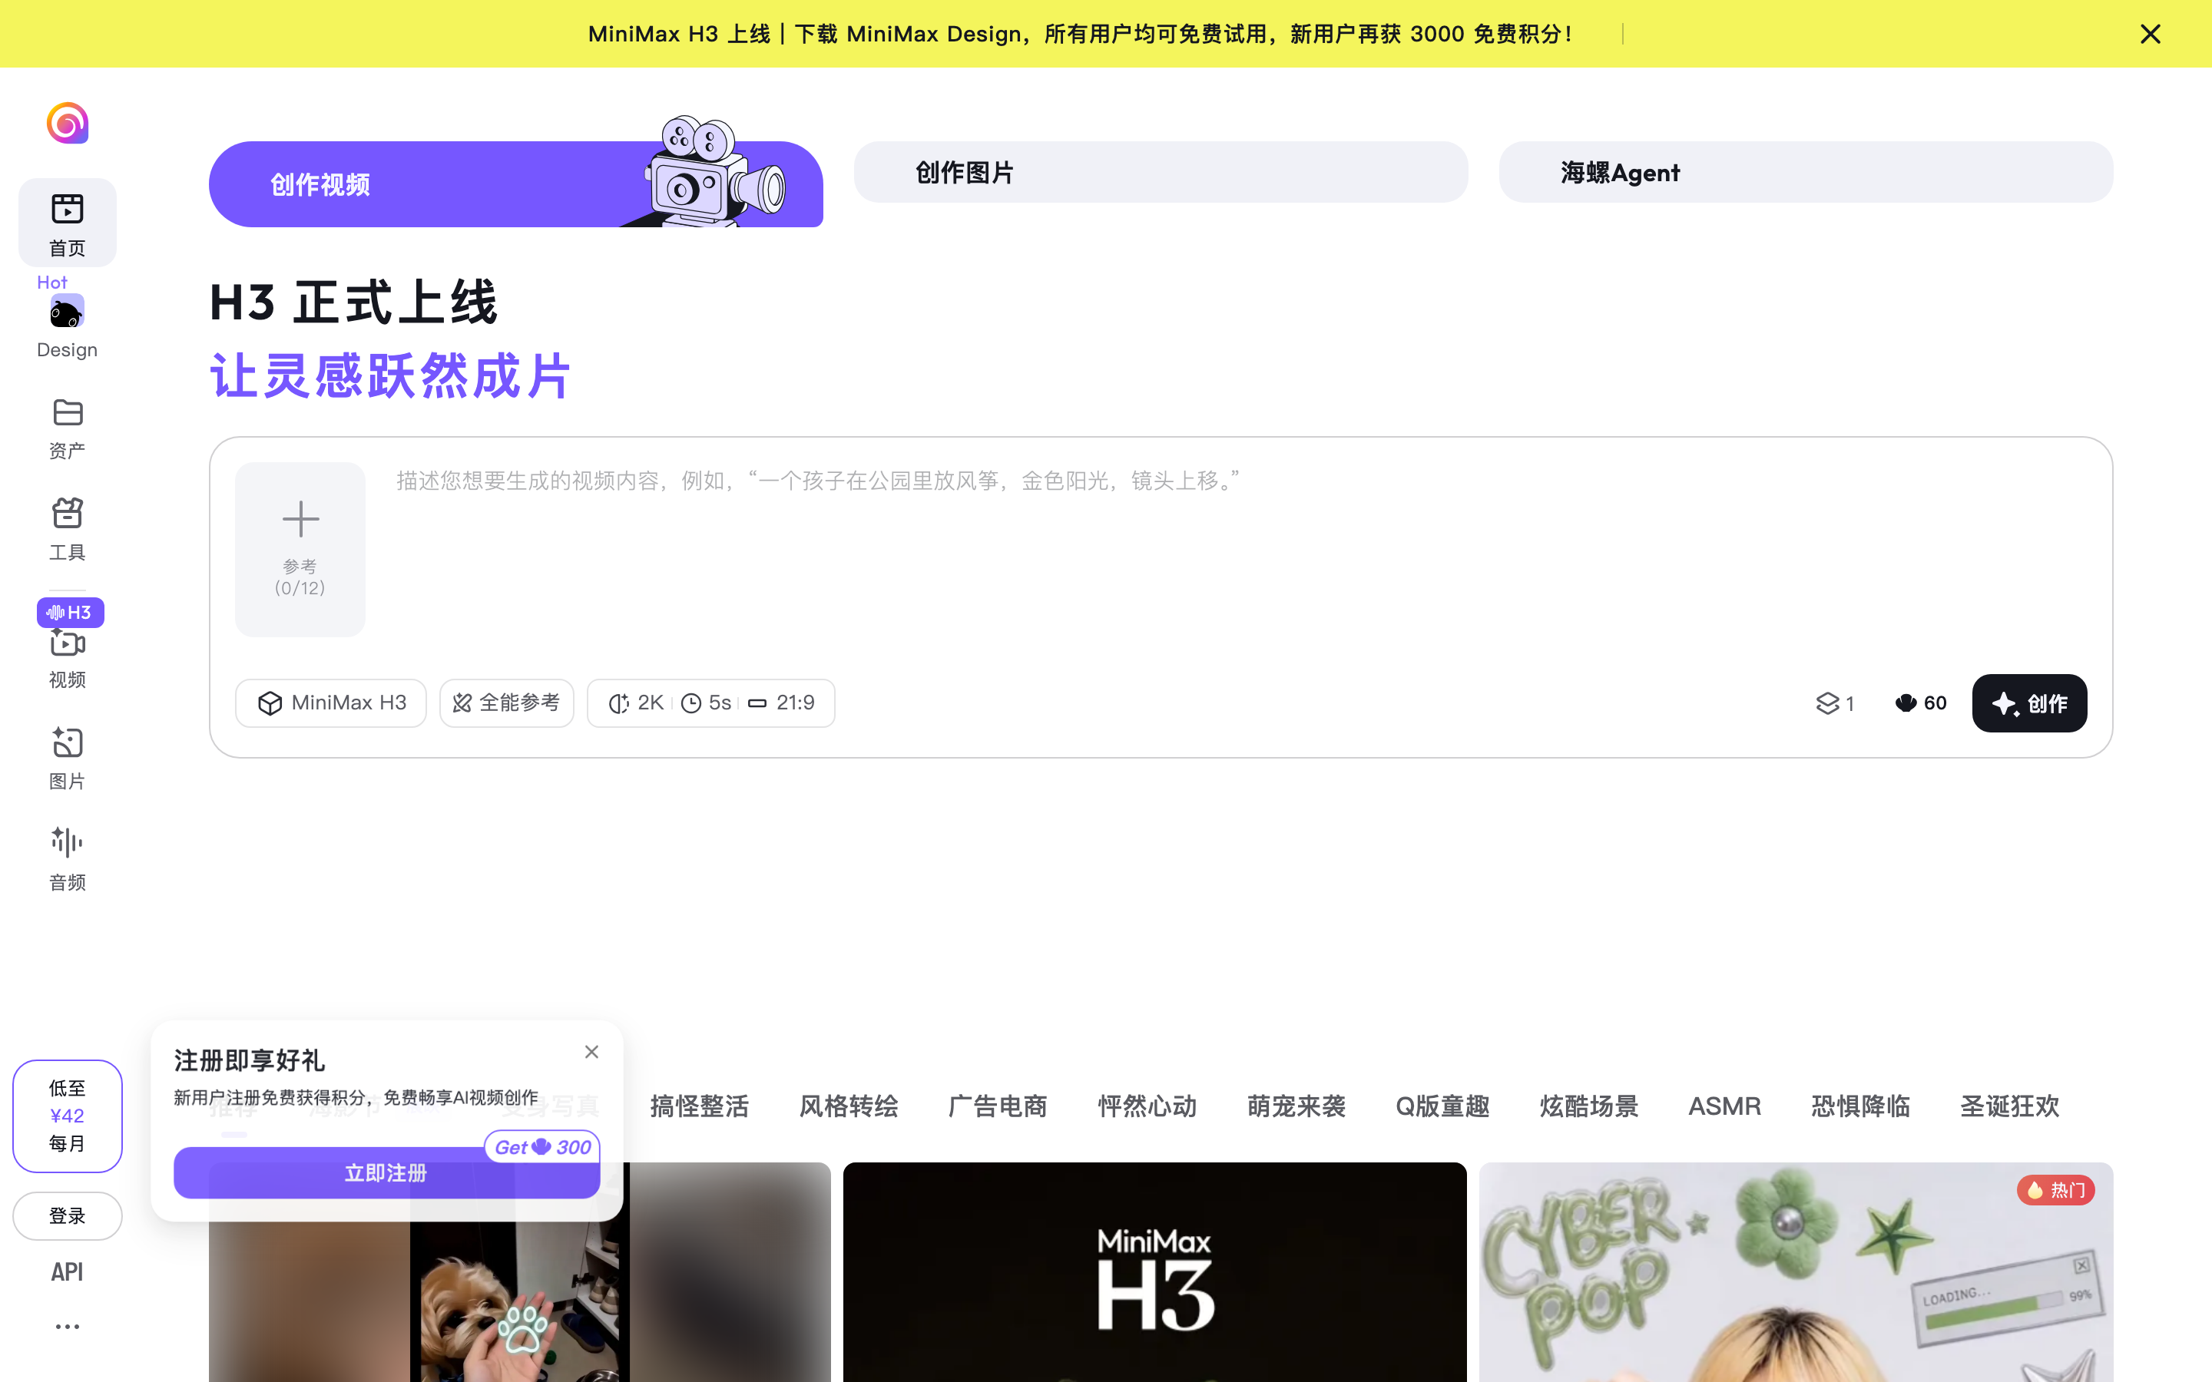Open the generation count selector showing 1
Viewport: 2212px width, 1382px height.
[1834, 703]
